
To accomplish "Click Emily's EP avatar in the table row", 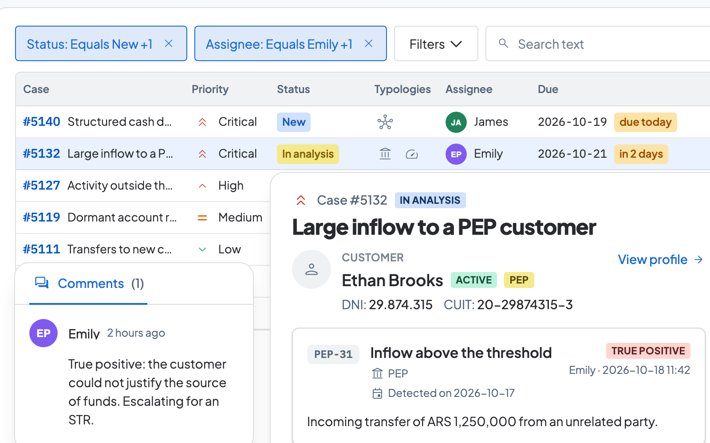I will (456, 154).
